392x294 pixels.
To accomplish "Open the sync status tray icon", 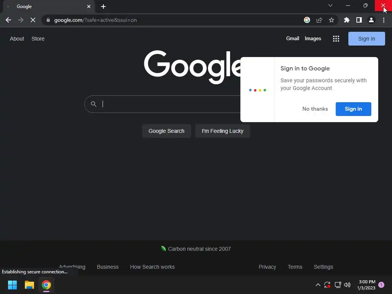I will pos(327,285).
